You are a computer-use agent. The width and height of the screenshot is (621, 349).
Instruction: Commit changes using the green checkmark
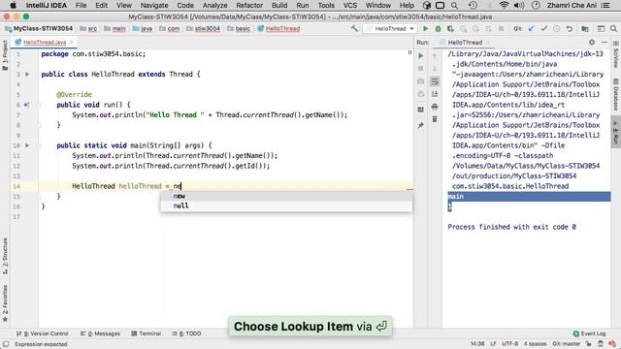pyautogui.click(x=544, y=28)
